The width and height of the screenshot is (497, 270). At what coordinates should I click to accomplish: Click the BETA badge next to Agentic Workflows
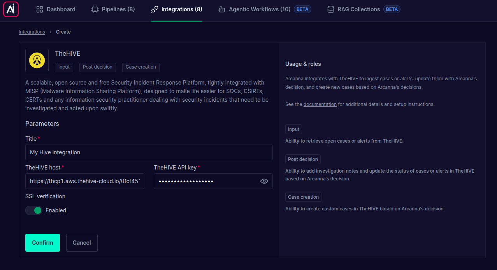coord(302,9)
